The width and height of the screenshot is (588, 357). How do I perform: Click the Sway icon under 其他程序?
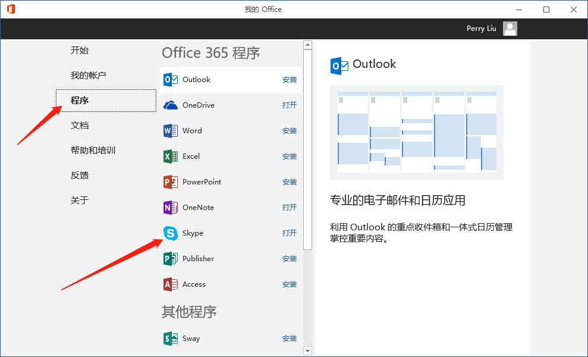(171, 339)
